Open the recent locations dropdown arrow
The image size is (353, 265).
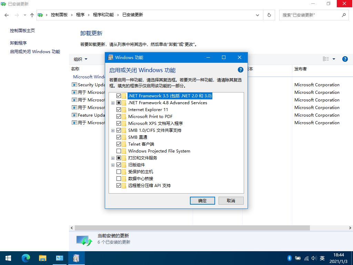click(25, 15)
